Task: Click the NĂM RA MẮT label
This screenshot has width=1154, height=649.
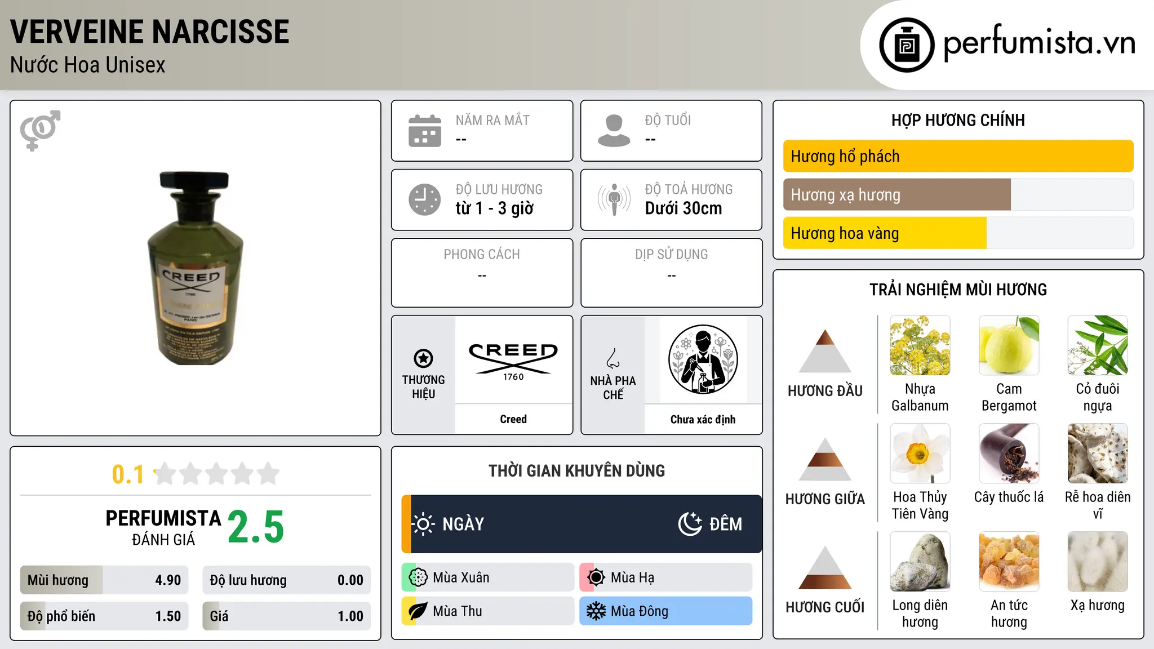Action: coord(492,121)
